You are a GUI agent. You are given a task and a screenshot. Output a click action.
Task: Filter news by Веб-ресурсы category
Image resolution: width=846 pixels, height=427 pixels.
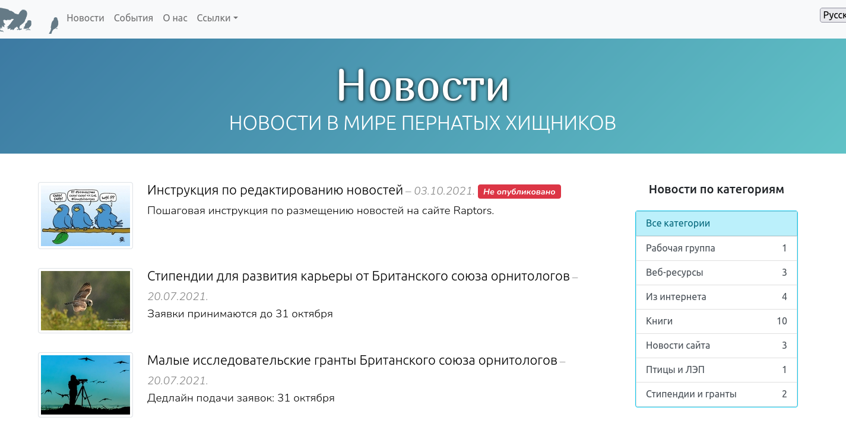pyautogui.click(x=716, y=273)
